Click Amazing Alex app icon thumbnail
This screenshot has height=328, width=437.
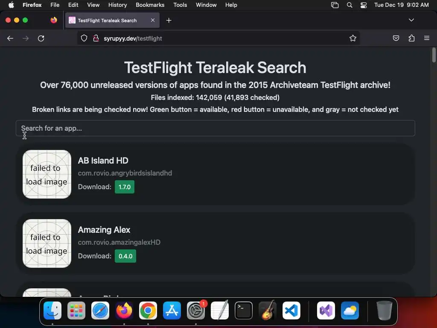[47, 243]
